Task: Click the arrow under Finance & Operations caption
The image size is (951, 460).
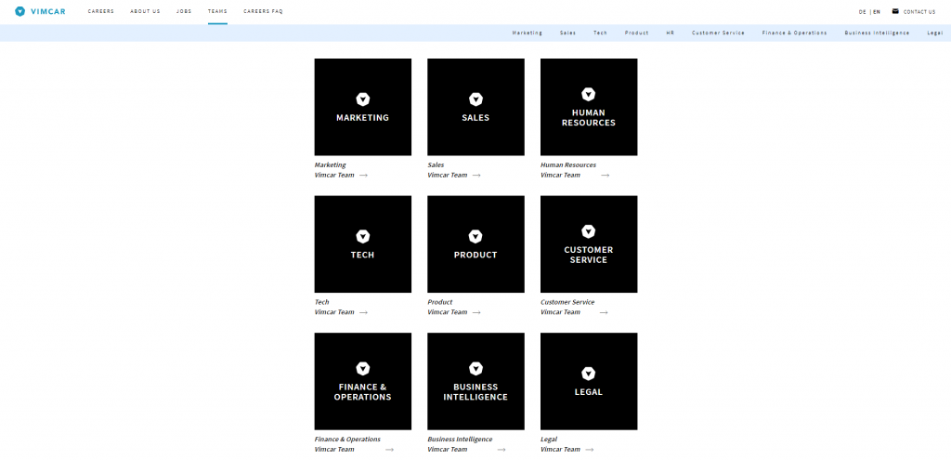Action: [x=389, y=450]
